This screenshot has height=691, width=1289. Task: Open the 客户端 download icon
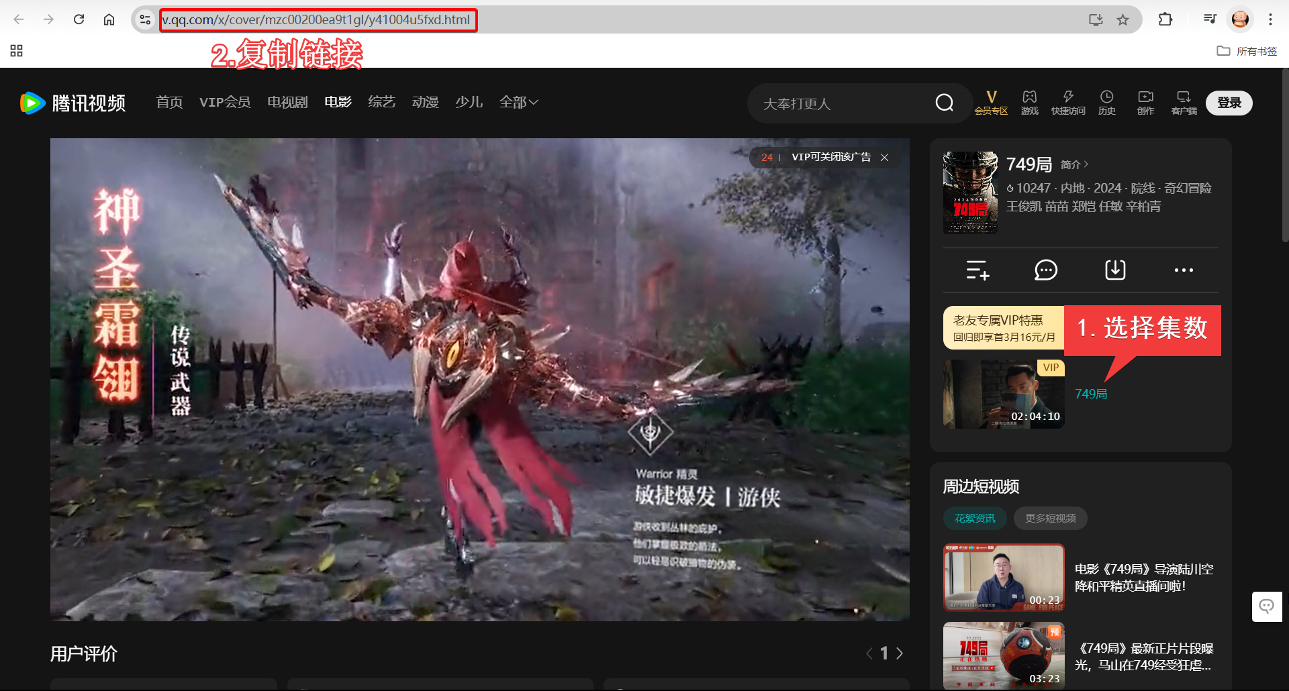point(1184,103)
